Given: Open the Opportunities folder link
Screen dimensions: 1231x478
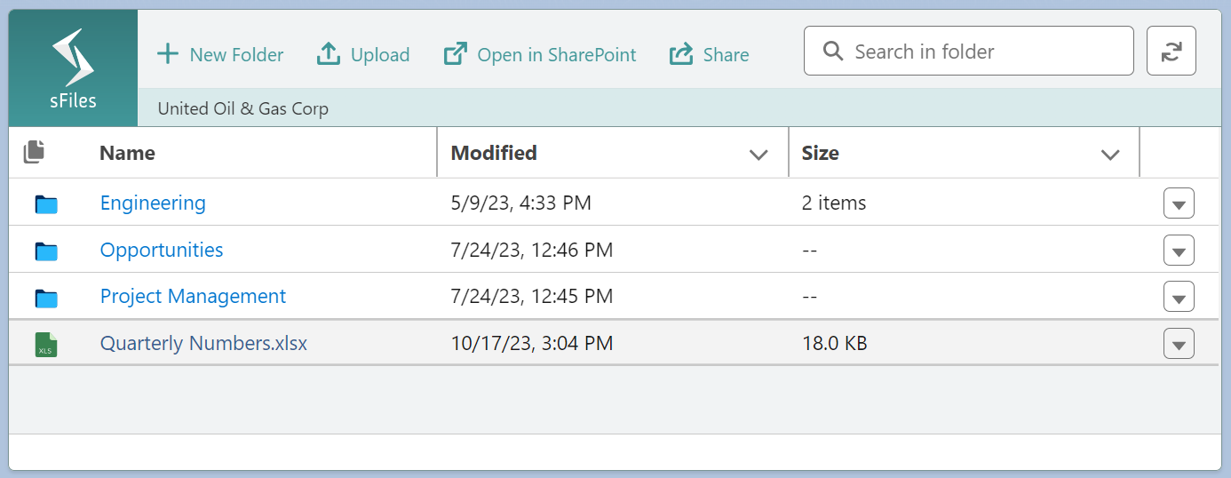Looking at the screenshot, I should (x=162, y=250).
